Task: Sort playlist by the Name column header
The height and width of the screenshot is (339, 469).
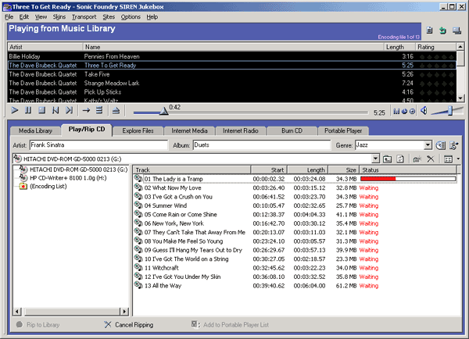Action: coord(233,47)
